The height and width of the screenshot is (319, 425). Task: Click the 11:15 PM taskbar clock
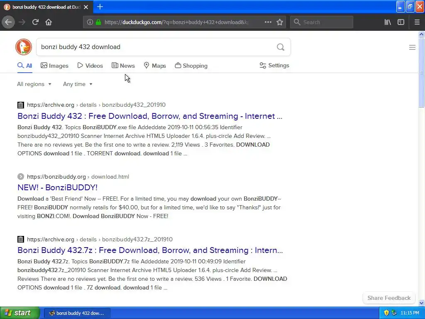pos(410,313)
